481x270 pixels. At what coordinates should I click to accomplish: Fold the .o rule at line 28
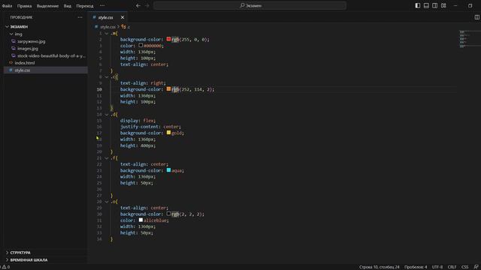pyautogui.click(x=107, y=202)
